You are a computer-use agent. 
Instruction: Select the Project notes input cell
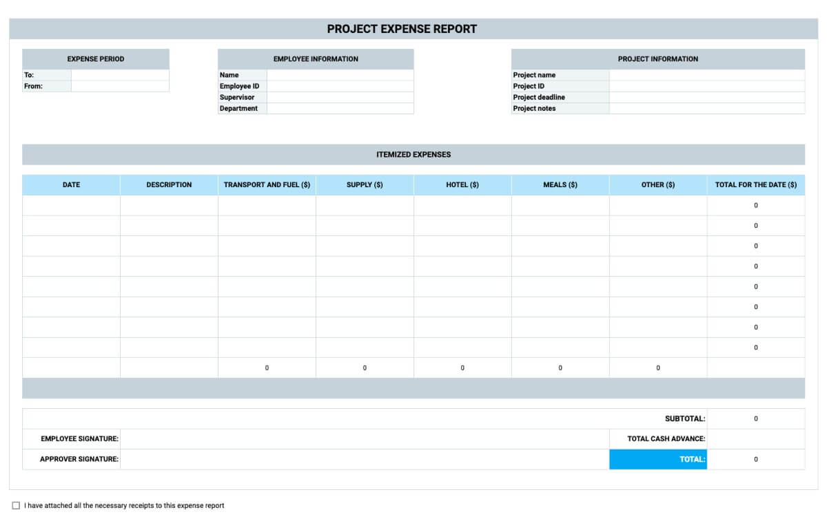(707, 108)
